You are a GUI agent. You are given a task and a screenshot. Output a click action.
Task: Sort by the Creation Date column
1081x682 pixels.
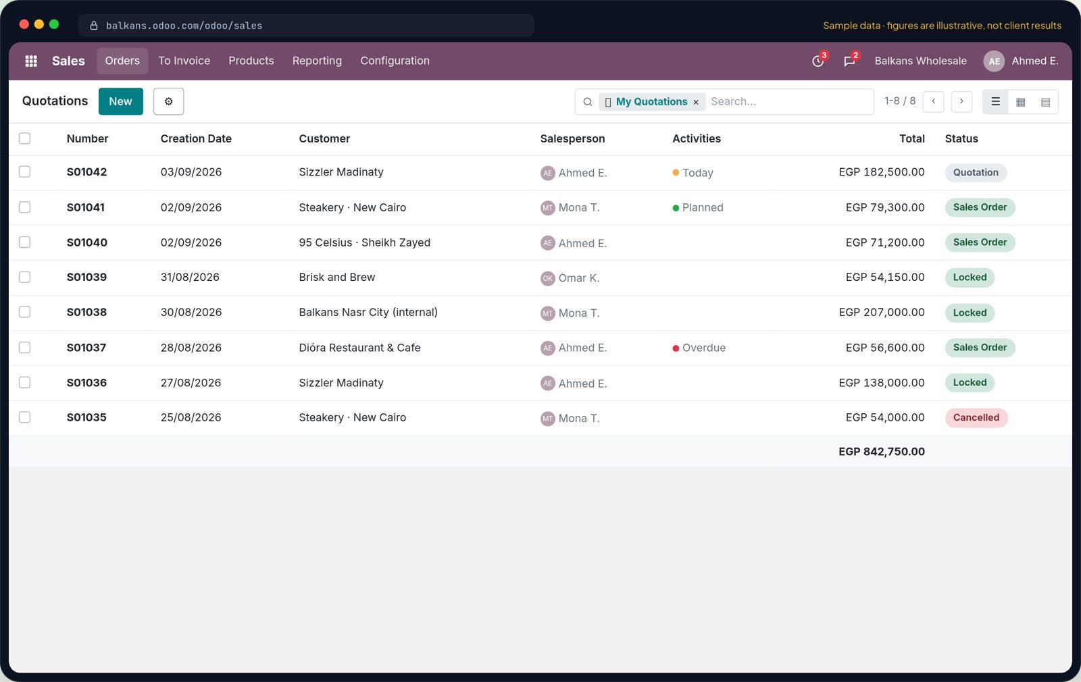(x=196, y=138)
